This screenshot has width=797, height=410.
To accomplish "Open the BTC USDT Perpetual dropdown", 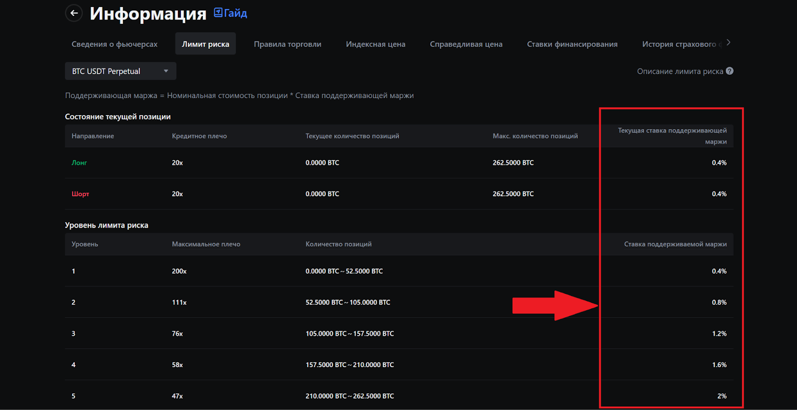I will 120,71.
